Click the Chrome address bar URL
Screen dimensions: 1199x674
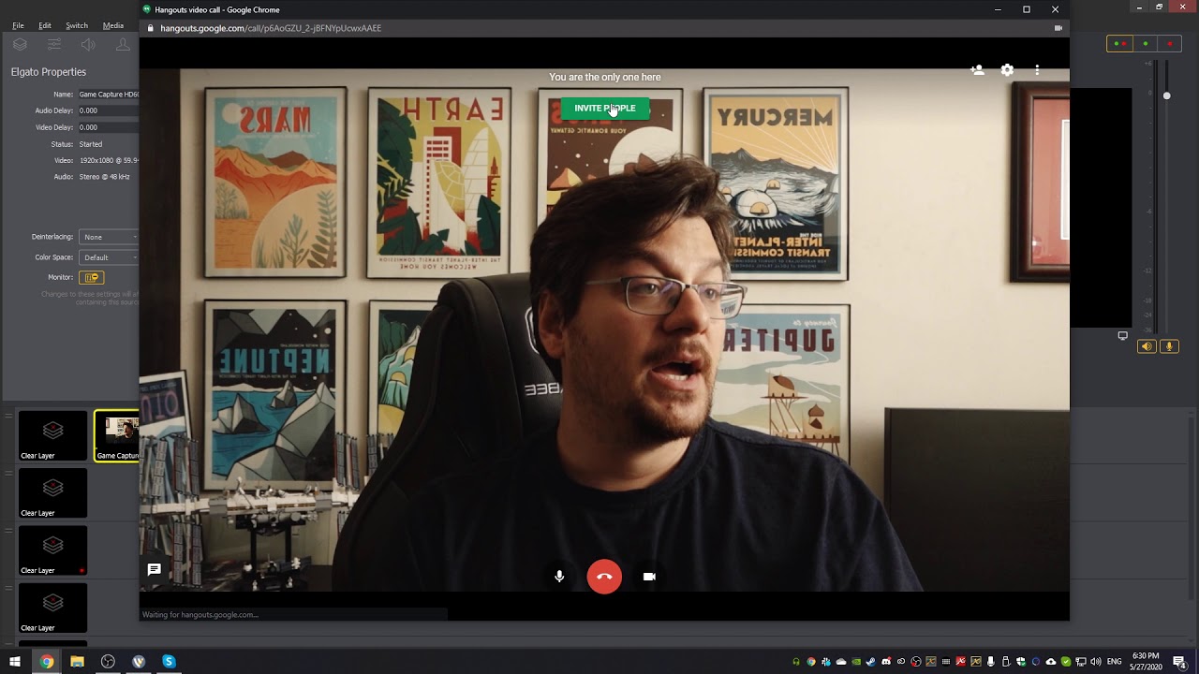click(271, 28)
